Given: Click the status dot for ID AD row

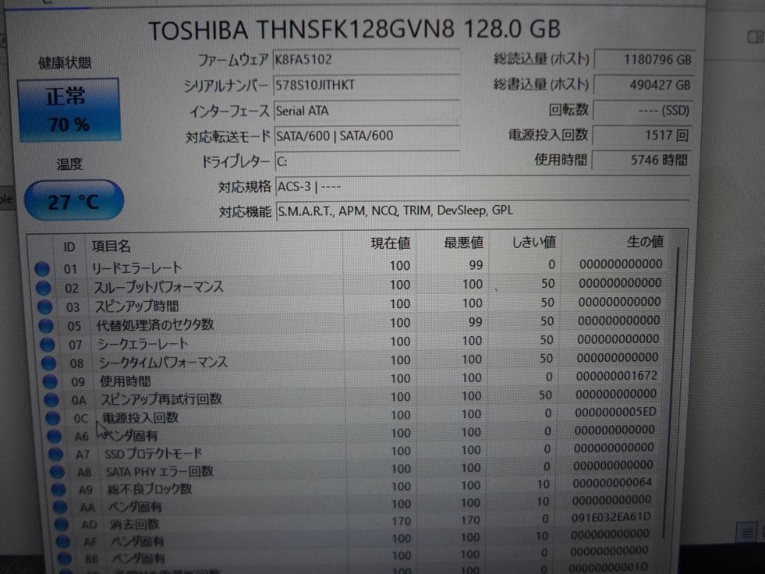Looking at the screenshot, I should click(x=62, y=524).
